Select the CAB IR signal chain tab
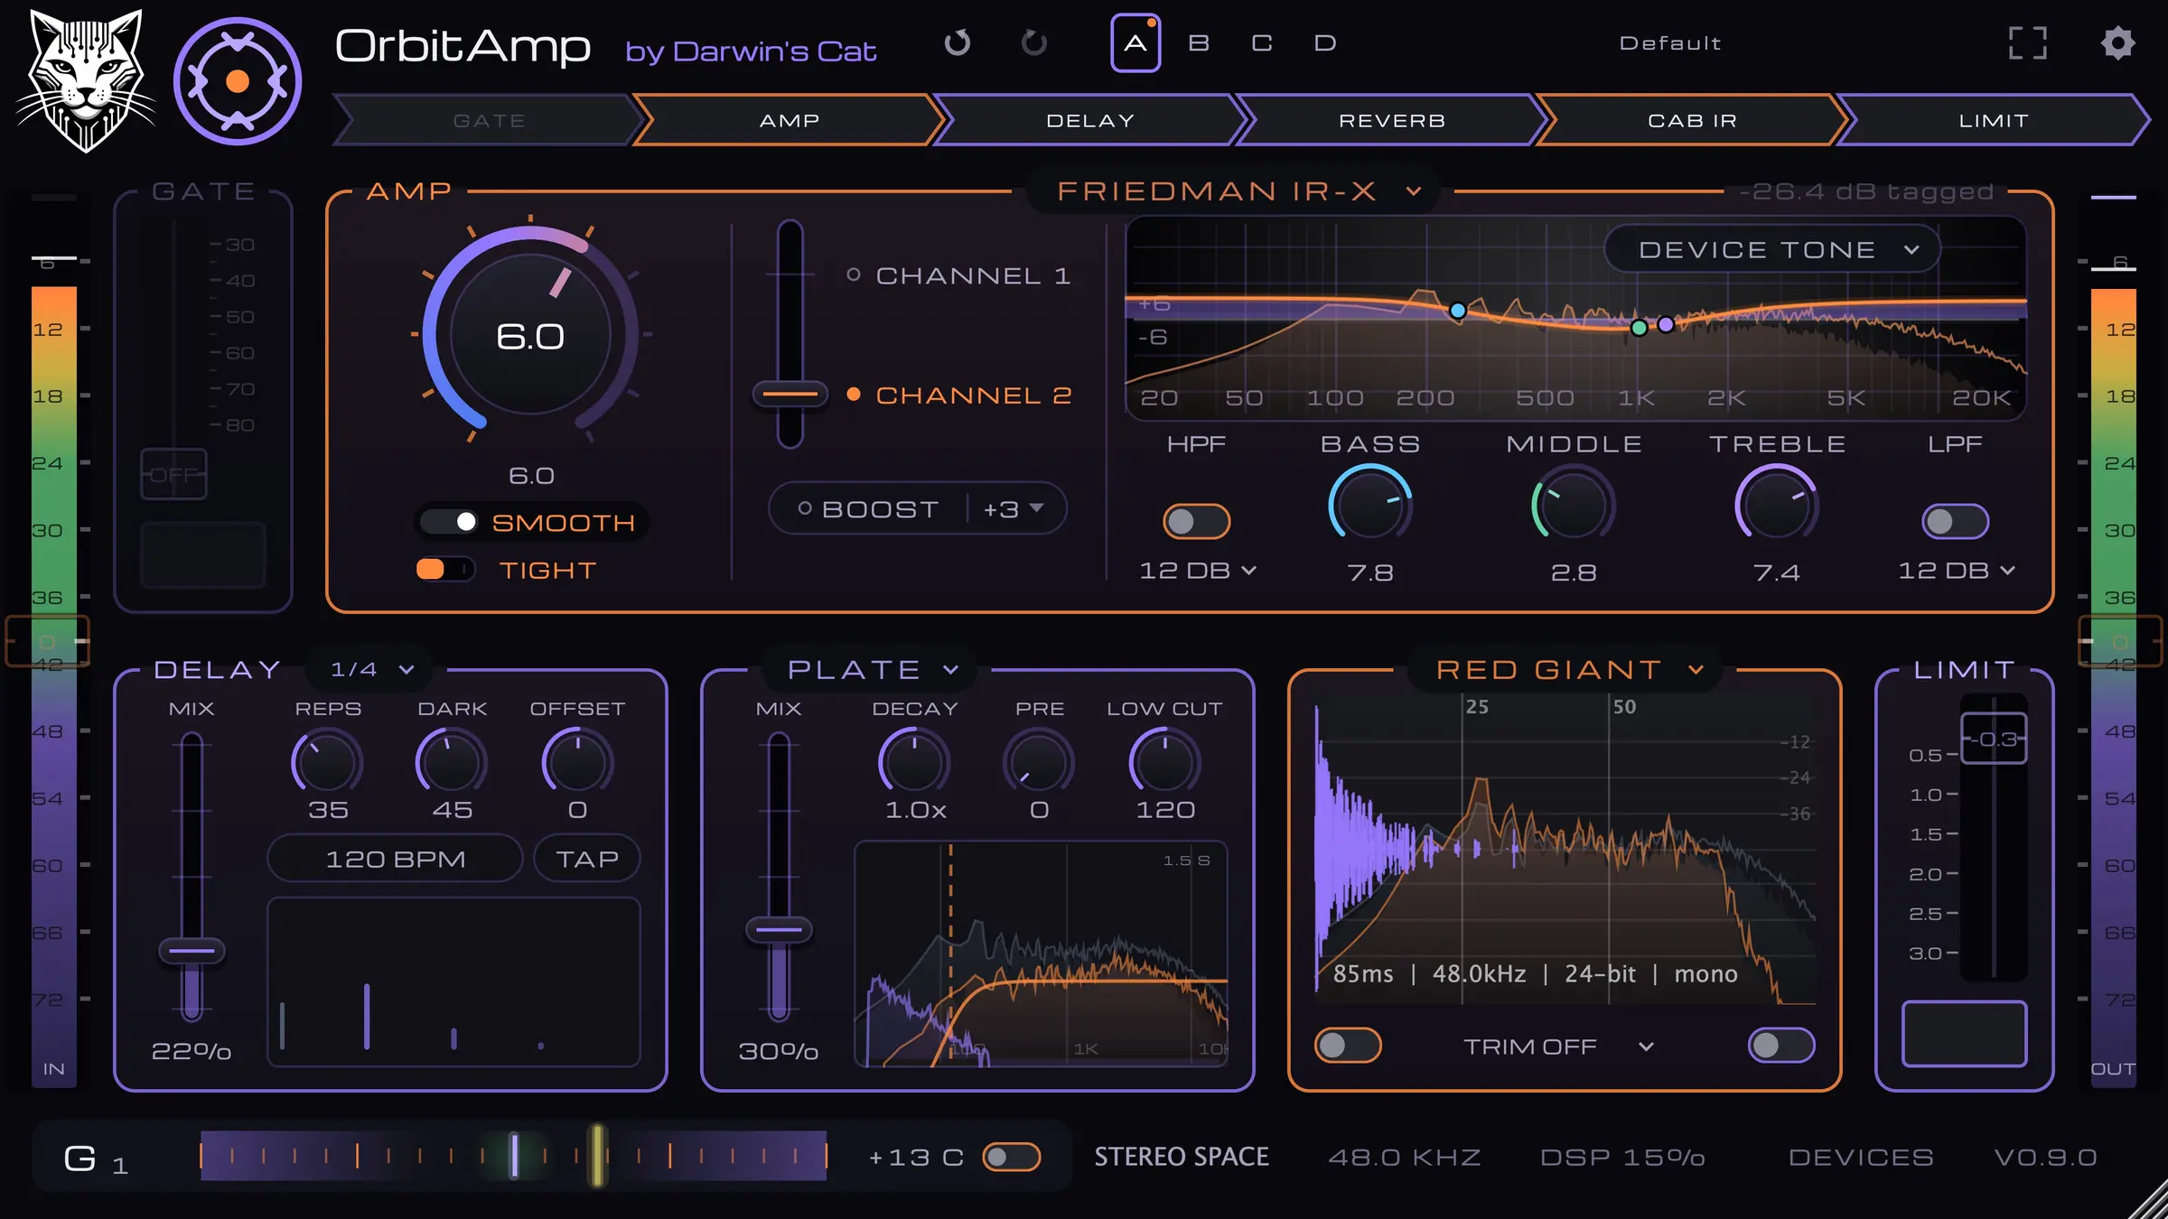 point(1693,120)
